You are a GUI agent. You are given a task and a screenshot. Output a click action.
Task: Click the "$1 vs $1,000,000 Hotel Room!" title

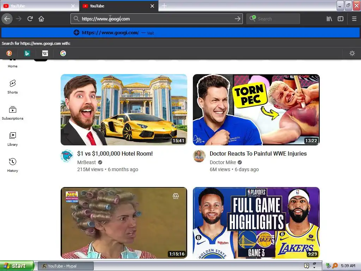pos(115,154)
